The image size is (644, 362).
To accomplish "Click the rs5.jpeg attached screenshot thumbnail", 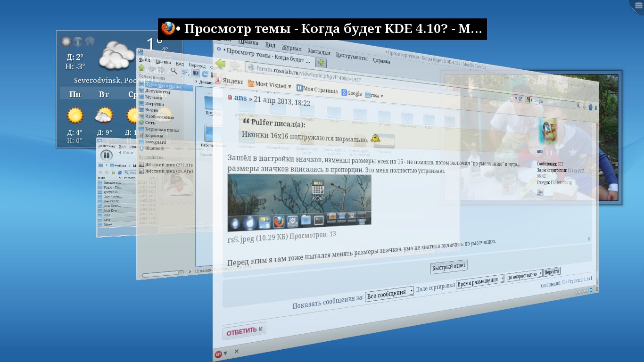I will coord(299,203).
